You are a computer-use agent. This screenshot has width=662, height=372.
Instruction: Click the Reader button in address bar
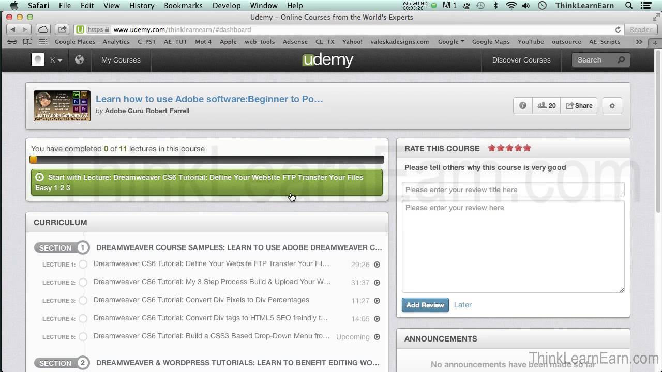641,29
